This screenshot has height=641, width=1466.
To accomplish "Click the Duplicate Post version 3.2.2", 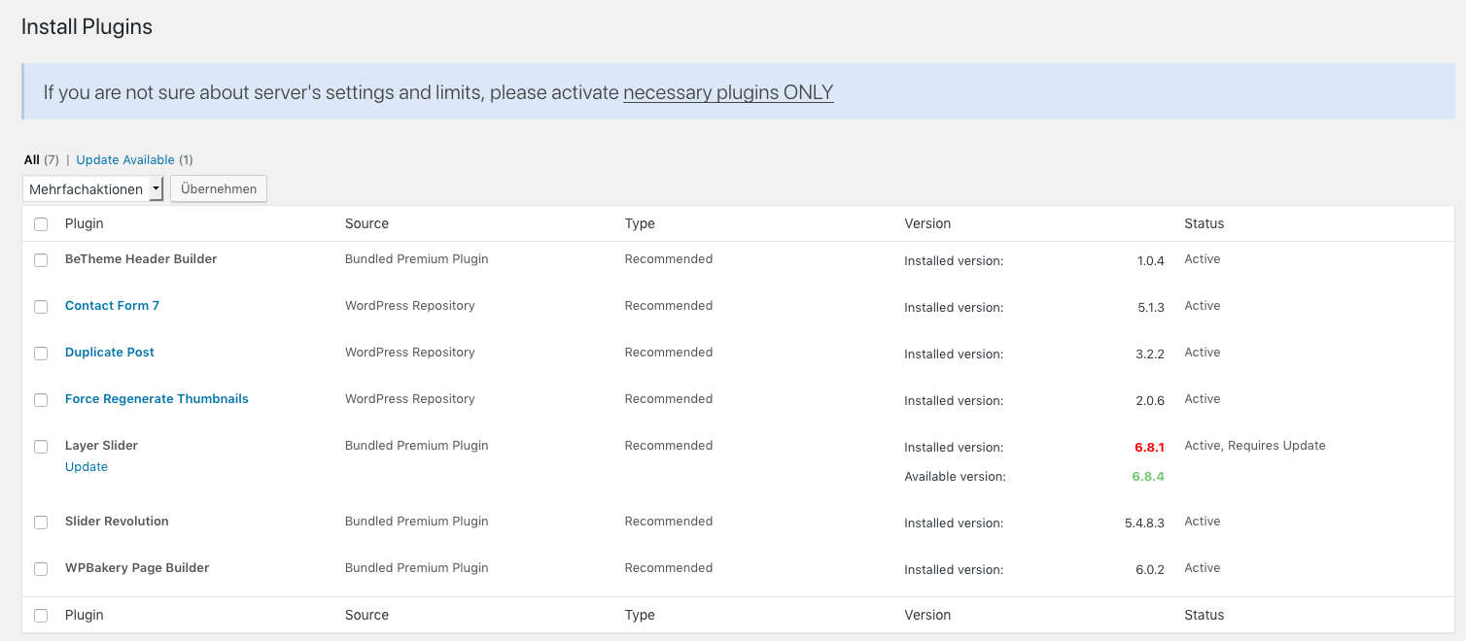I will click(1150, 354).
